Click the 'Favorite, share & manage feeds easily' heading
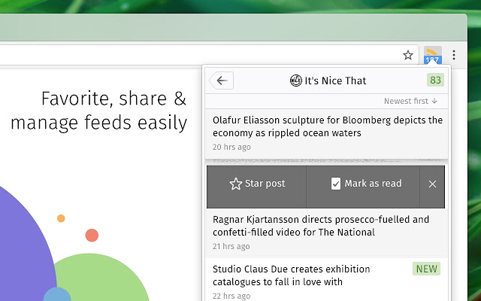 98,111
